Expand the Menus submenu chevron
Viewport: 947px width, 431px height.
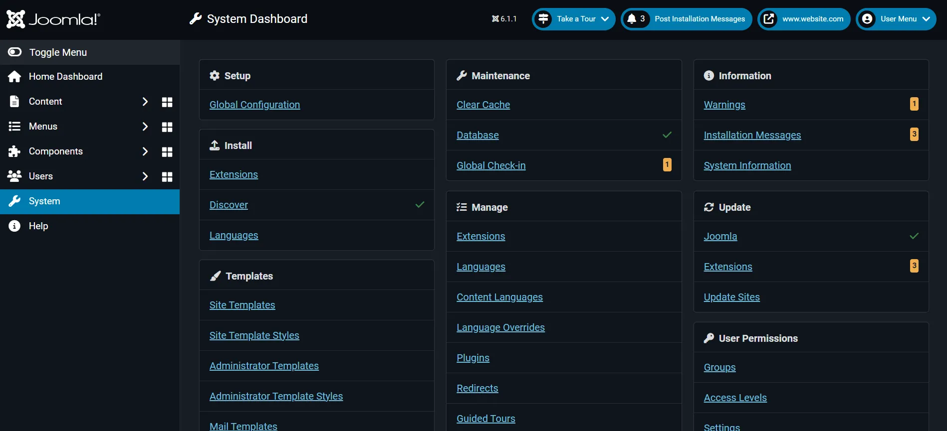[x=145, y=127]
